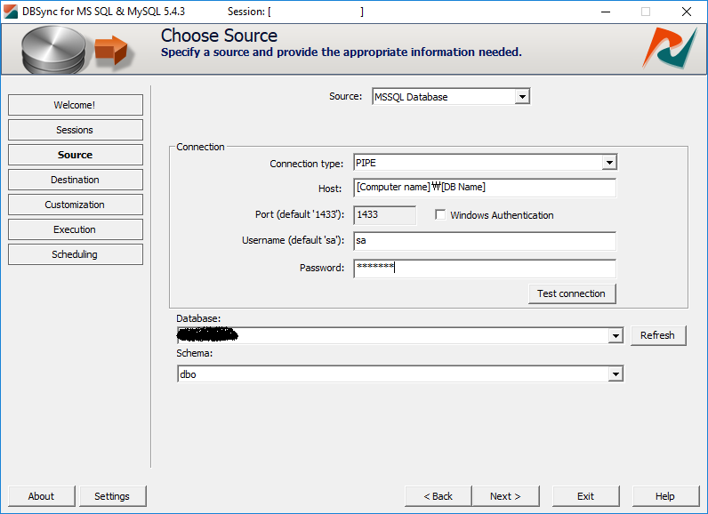Expand the Connection type dropdown

pyautogui.click(x=608, y=164)
